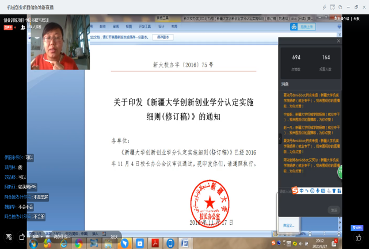Click the Baidu cloud upload icon

294,27
